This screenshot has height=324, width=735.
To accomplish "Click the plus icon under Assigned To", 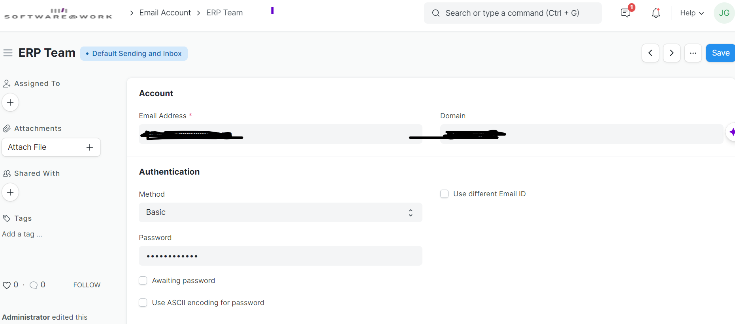I will pyautogui.click(x=10, y=102).
